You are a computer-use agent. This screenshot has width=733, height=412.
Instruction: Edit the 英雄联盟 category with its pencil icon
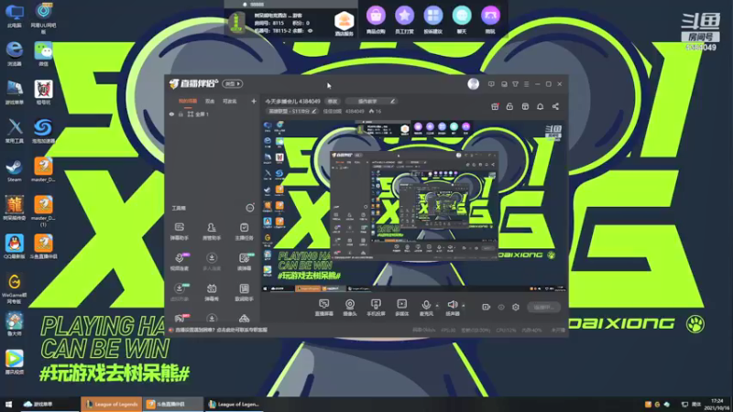point(314,111)
